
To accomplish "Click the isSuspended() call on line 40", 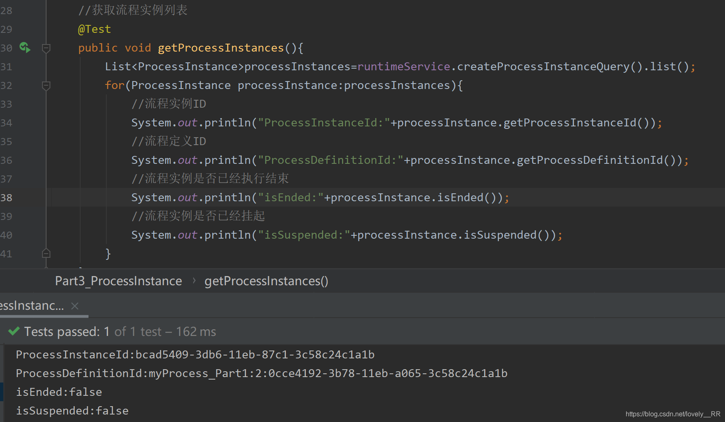I will (506, 235).
